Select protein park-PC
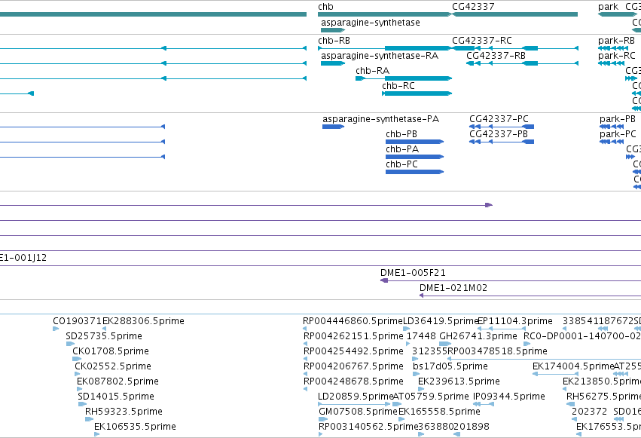The width and height of the screenshot is (641, 438). [611, 142]
